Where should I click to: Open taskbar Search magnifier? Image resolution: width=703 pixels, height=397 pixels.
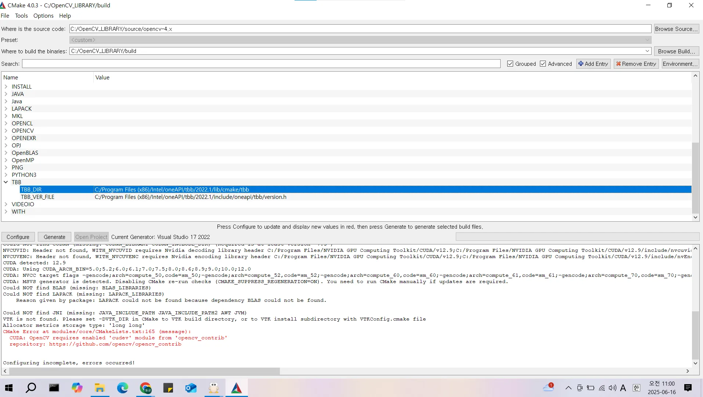[x=31, y=388]
